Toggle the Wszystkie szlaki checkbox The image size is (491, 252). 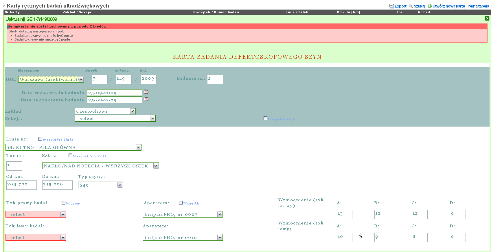[70, 156]
